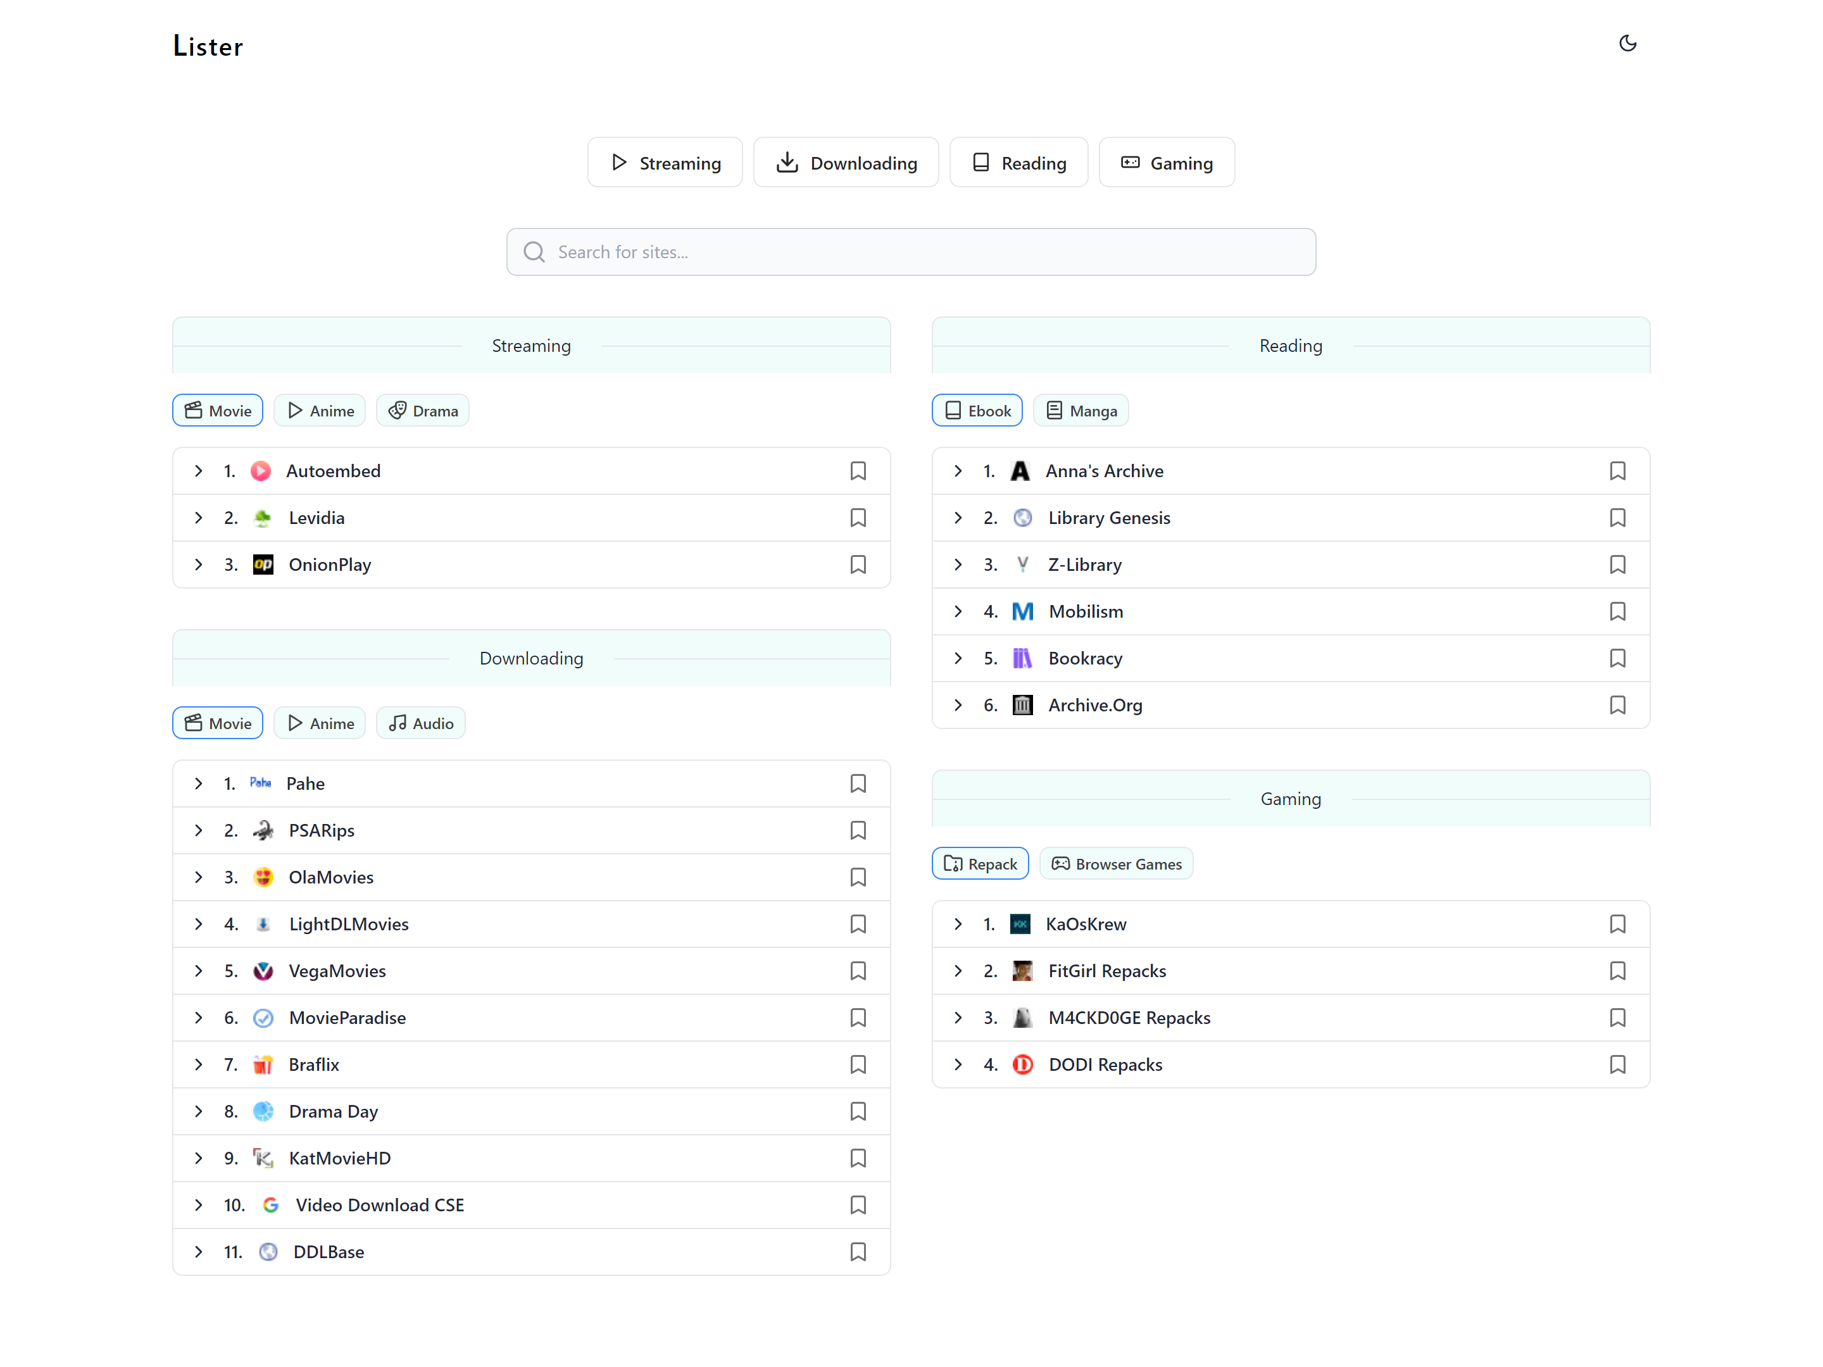Screen dimensions: 1823x1367
Task: Bookmark the Pahe entry
Action: tap(858, 783)
